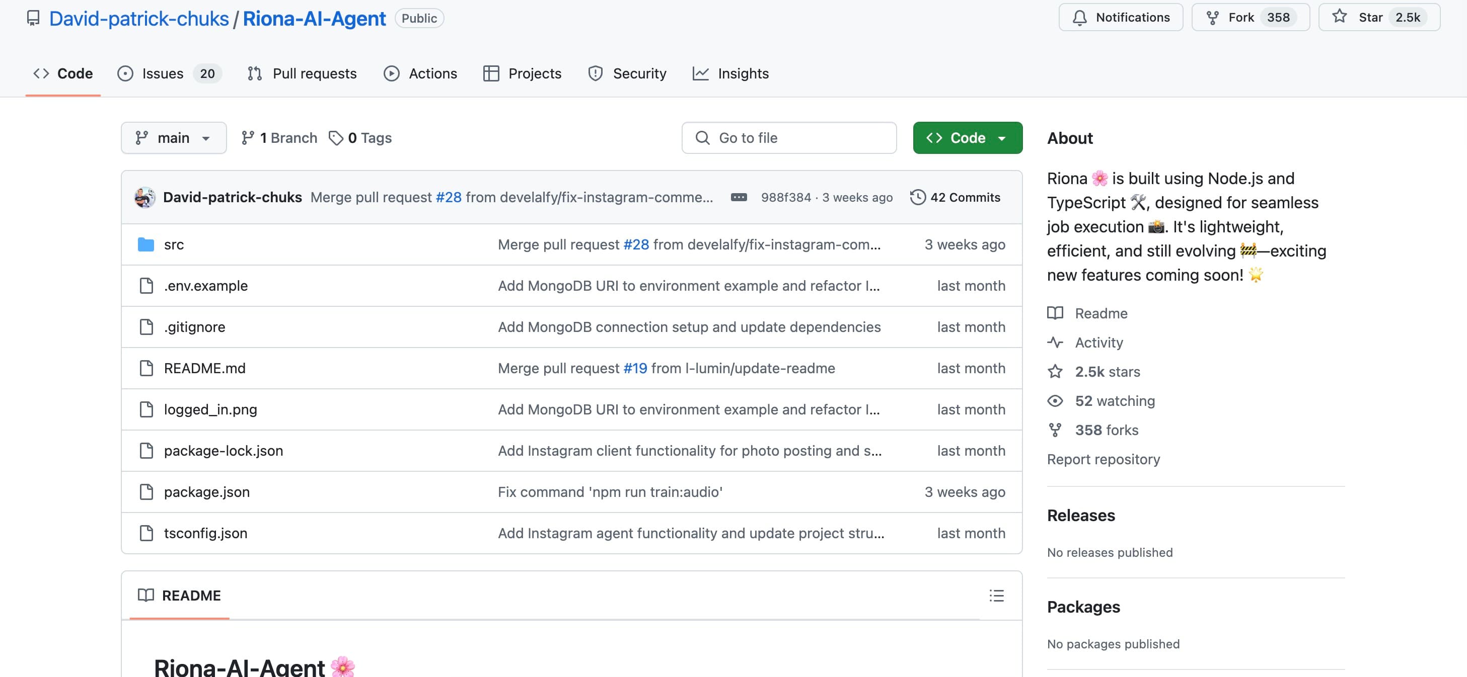Open the Riona-AI-Agent repository link
This screenshot has width=1467, height=677.
pyautogui.click(x=314, y=18)
